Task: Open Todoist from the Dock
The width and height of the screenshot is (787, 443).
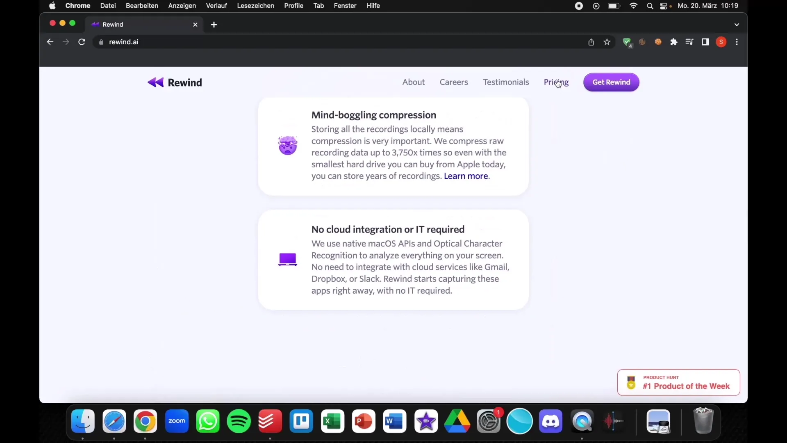Action: click(270, 421)
